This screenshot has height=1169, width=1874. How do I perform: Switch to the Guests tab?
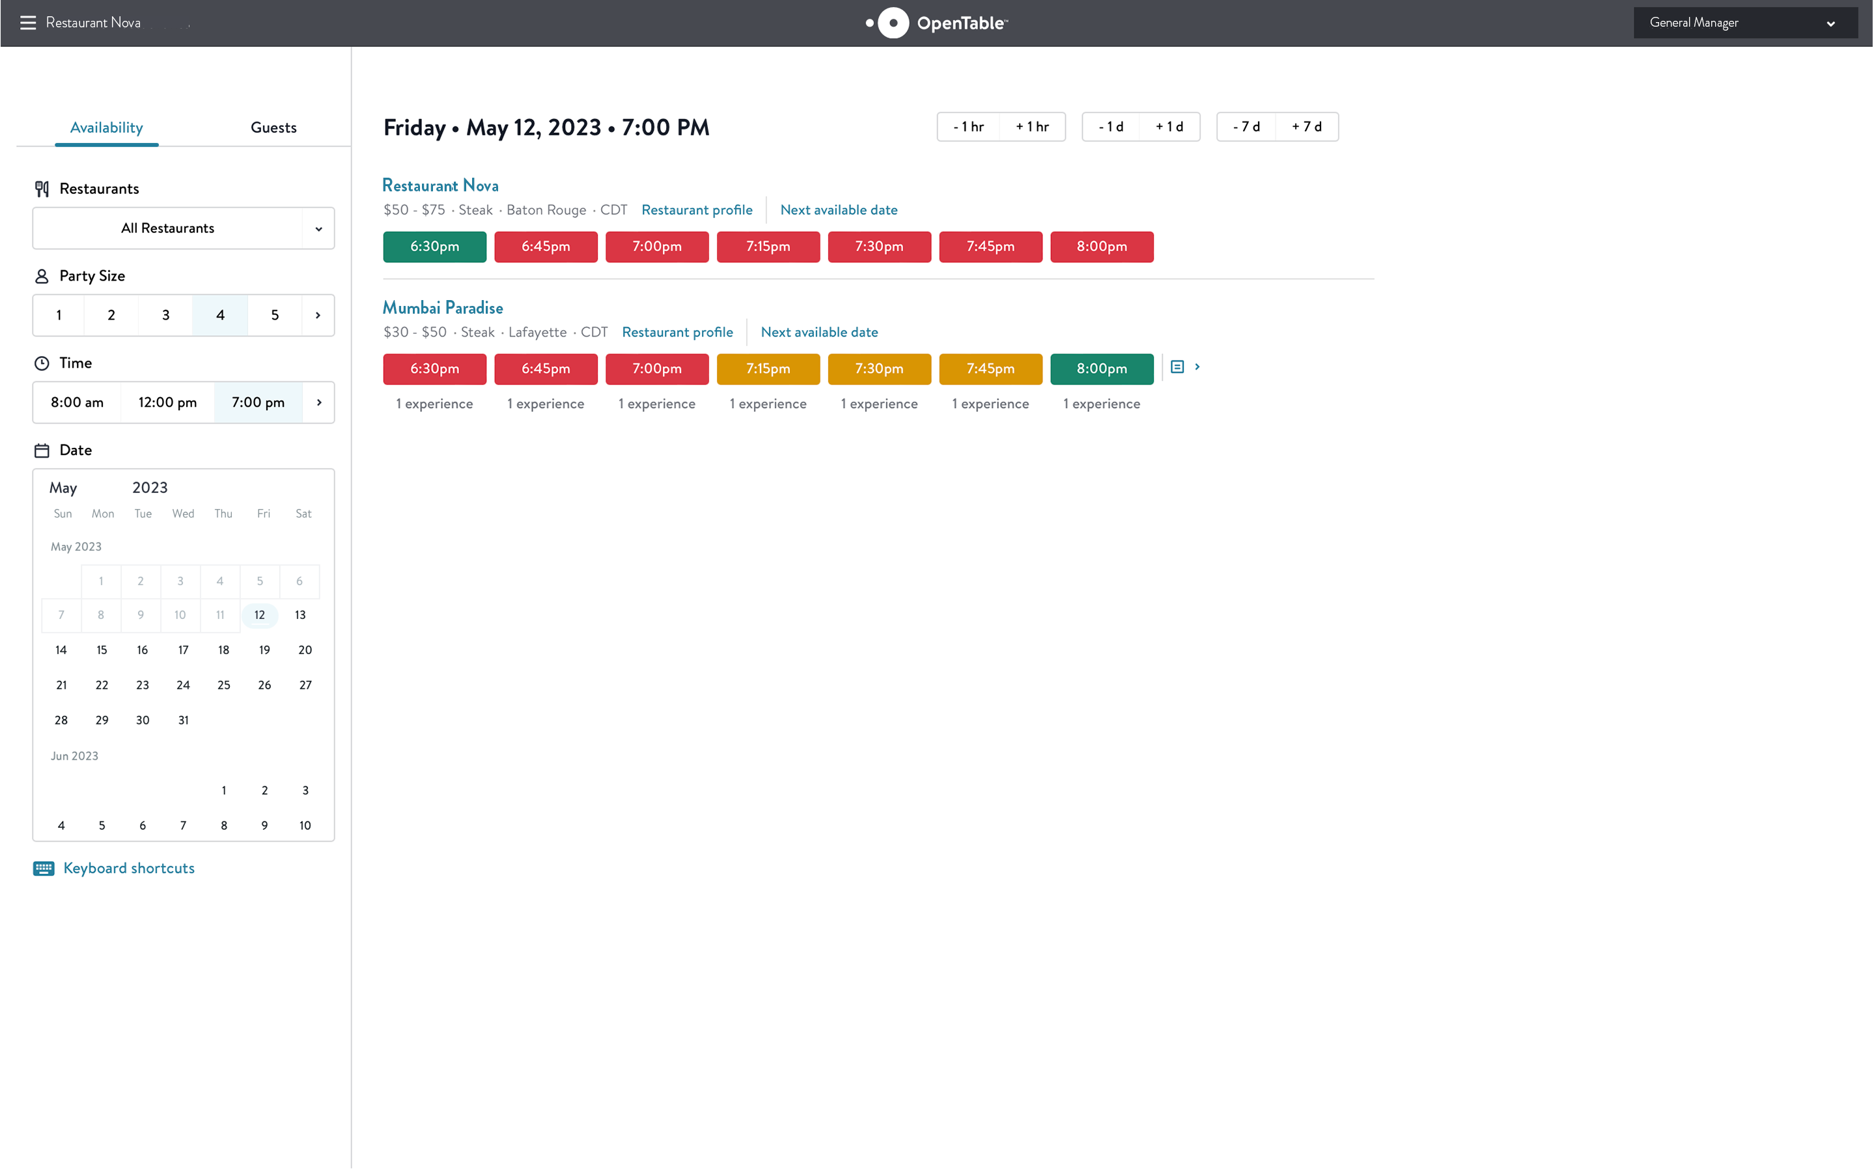click(x=273, y=128)
